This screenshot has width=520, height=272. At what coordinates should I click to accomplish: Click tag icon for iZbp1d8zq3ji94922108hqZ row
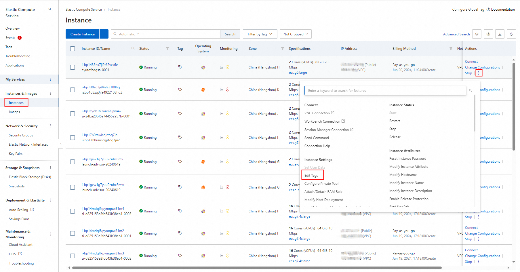[x=180, y=90]
